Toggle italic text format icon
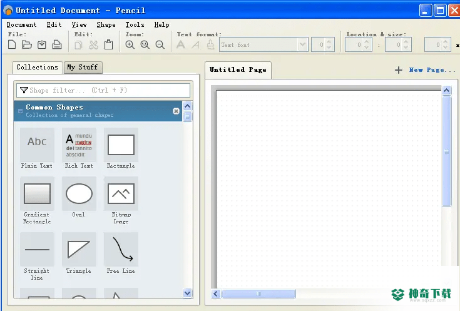 point(196,45)
